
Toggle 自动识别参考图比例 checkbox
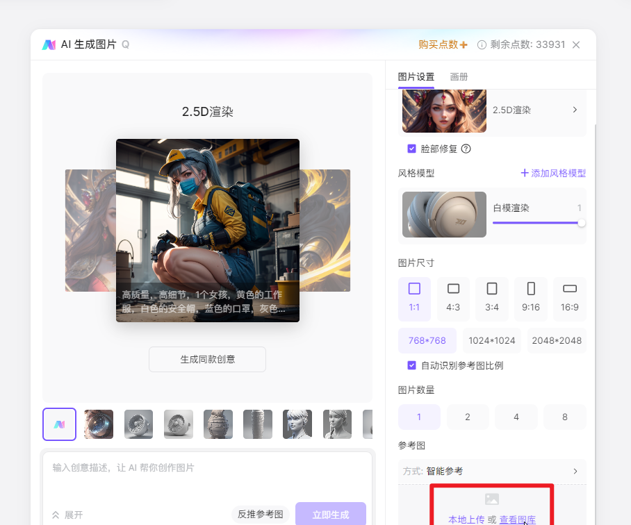point(411,365)
